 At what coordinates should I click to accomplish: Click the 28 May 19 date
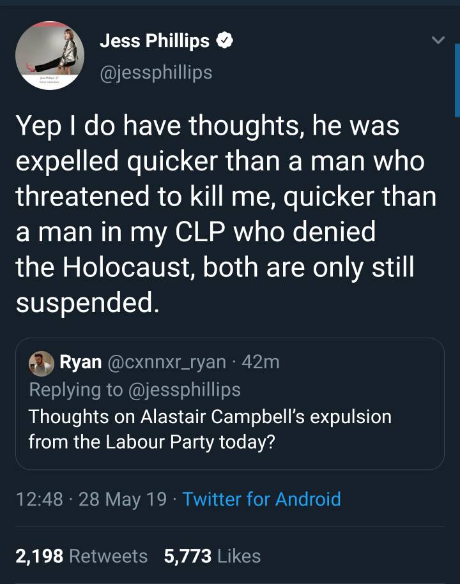click(123, 499)
